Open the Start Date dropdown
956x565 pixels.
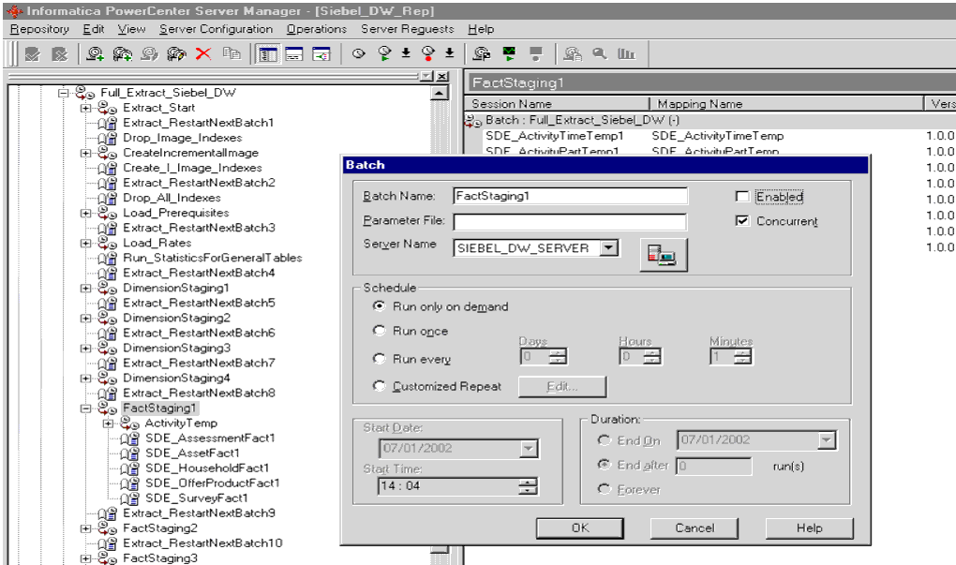point(529,449)
